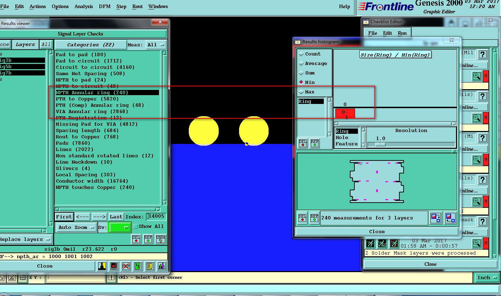Go to previous result with '<---' button
Screen dimensions: 501x296
pyautogui.click(x=83, y=217)
